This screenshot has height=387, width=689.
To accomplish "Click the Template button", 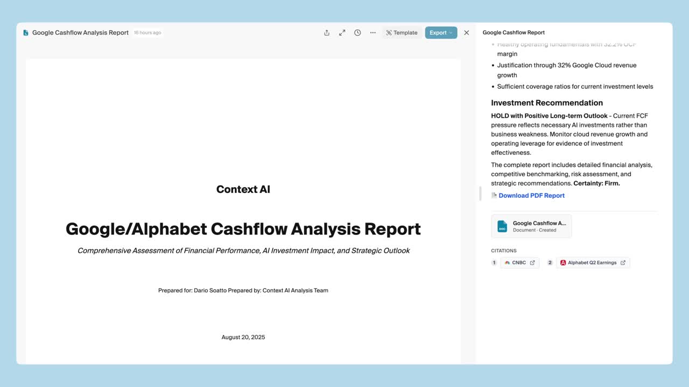I will [402, 33].
